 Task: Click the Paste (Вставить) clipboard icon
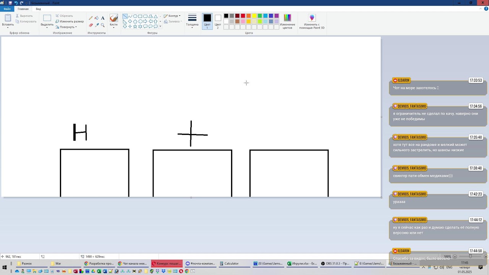8,18
